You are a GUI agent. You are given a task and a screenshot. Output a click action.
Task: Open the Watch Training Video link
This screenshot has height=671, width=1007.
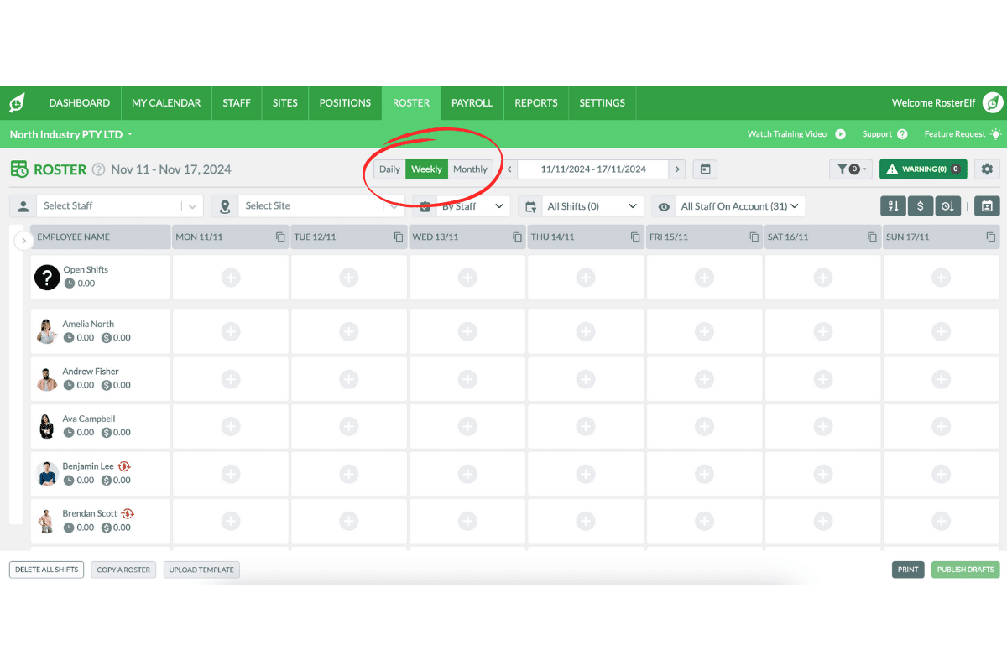click(787, 133)
